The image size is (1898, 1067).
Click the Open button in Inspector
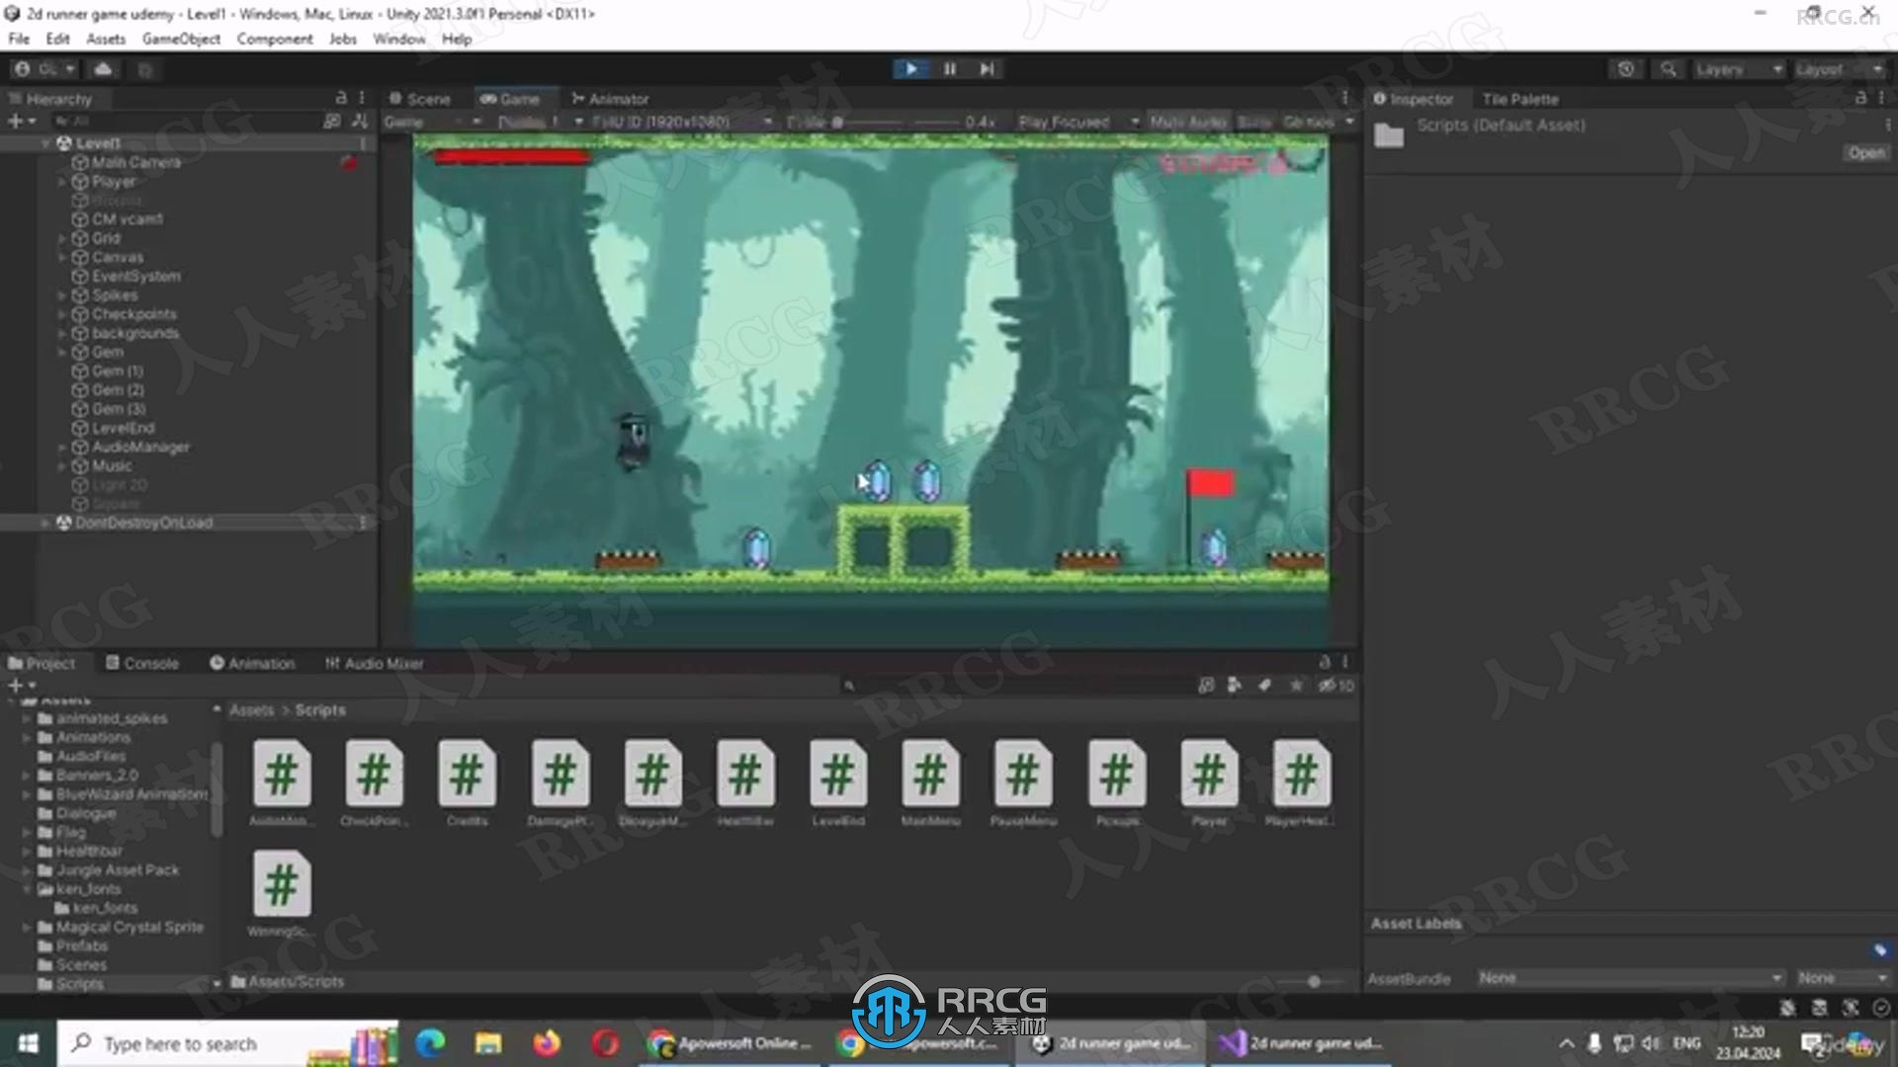1865,153
